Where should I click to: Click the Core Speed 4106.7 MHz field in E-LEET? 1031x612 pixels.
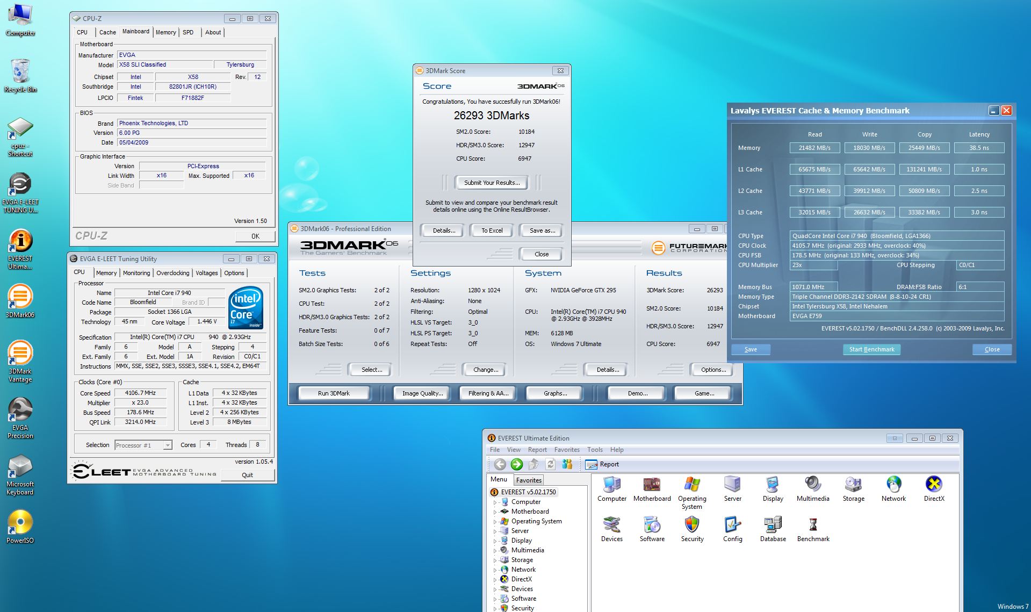[x=140, y=393]
